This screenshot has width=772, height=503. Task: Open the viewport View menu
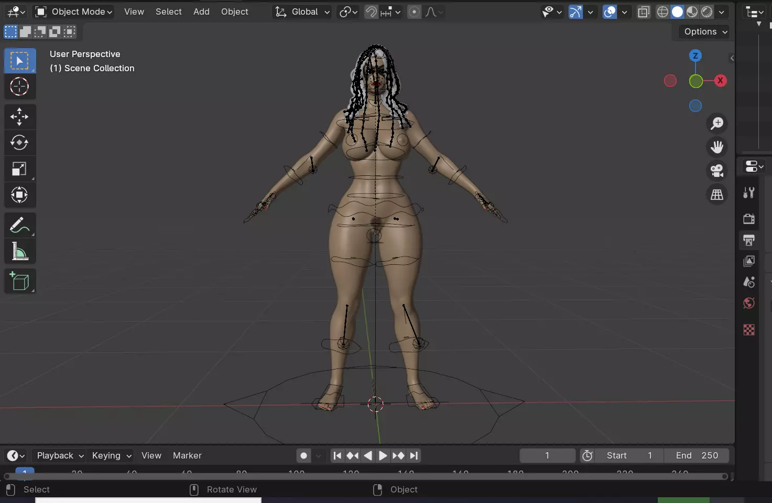coord(134,12)
